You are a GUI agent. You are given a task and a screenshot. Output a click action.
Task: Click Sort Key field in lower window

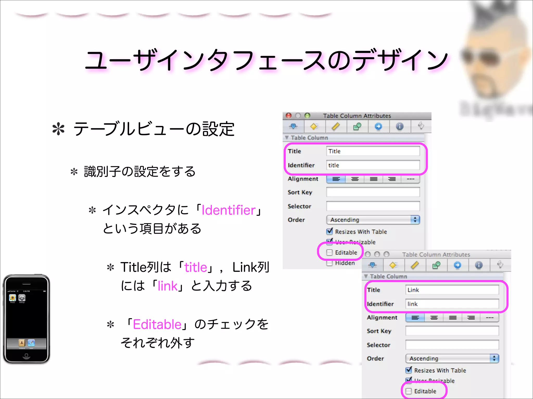(452, 331)
